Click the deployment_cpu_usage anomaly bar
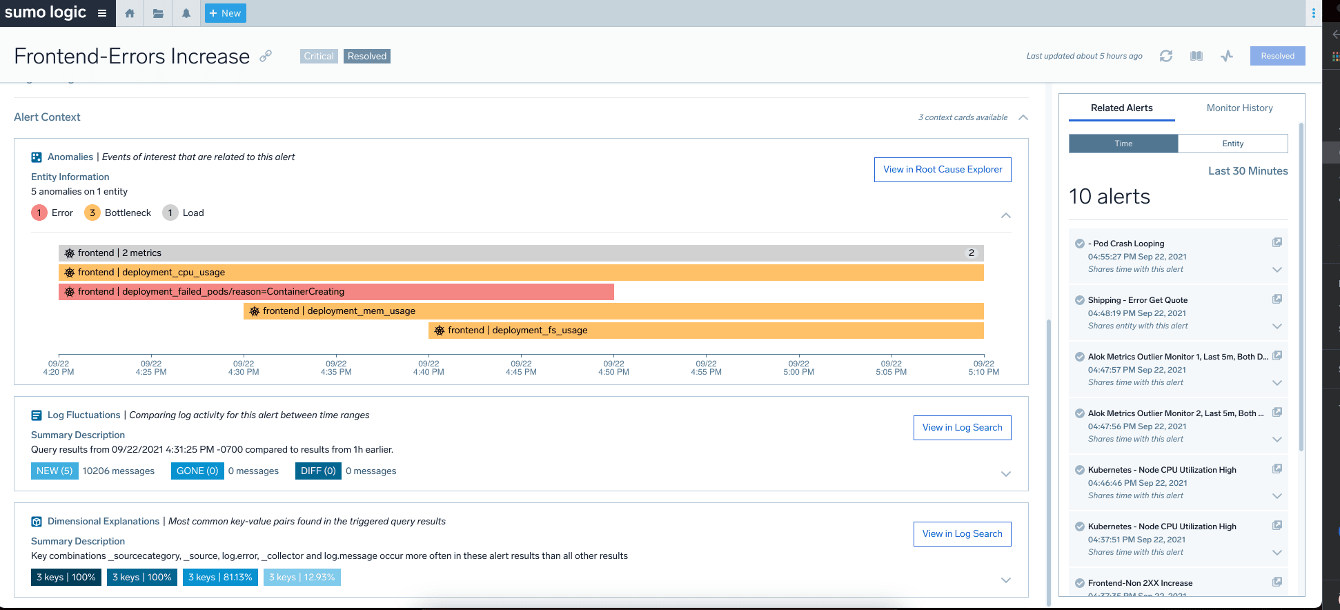1340x610 pixels. click(521, 273)
